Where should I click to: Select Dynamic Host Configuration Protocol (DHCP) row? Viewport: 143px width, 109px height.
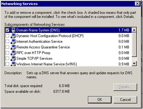click(x=68, y=36)
